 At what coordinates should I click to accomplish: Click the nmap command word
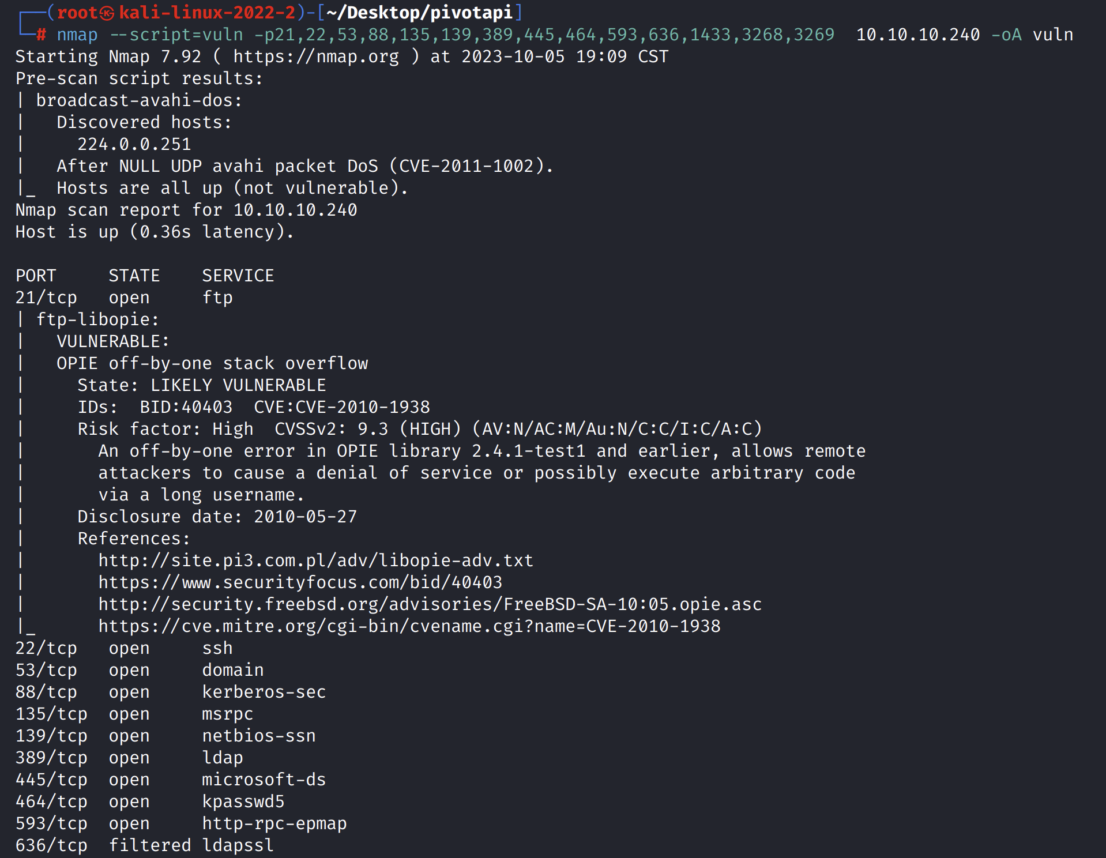point(77,35)
